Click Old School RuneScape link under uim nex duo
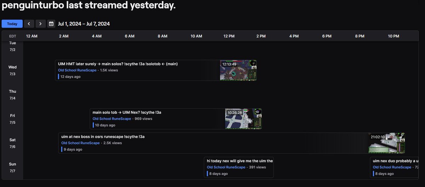Screen dimensions: 425x187 (x=392, y=167)
